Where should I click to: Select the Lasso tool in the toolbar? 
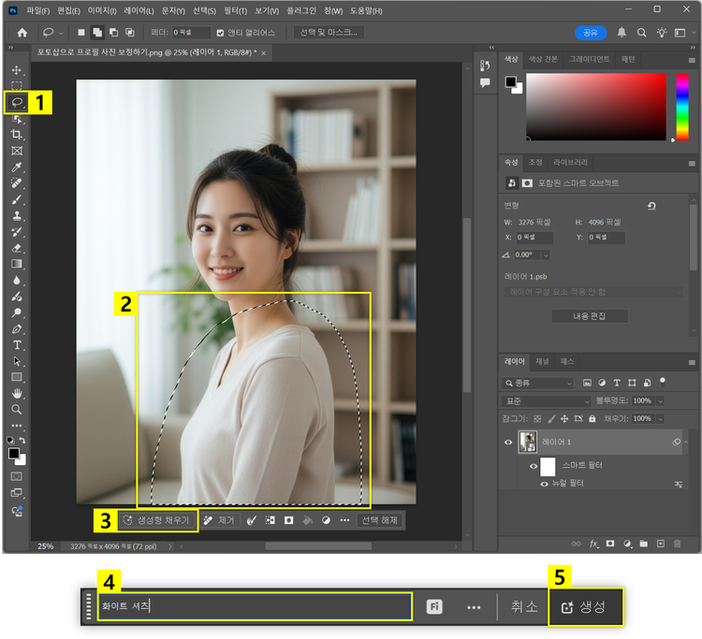(17, 102)
